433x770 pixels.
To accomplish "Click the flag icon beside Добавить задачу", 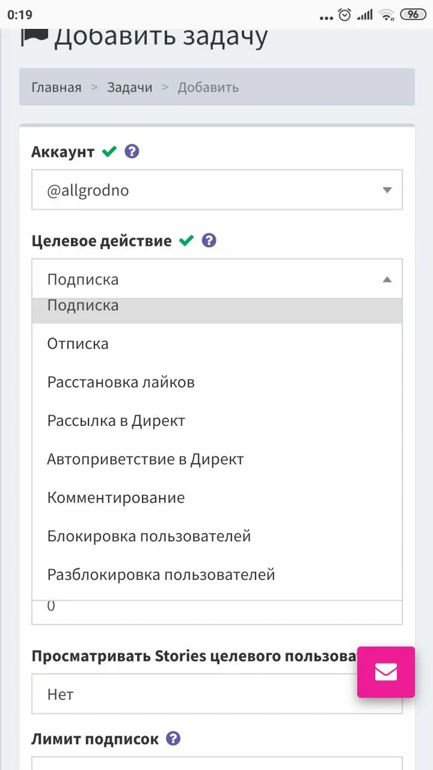I will [x=34, y=37].
